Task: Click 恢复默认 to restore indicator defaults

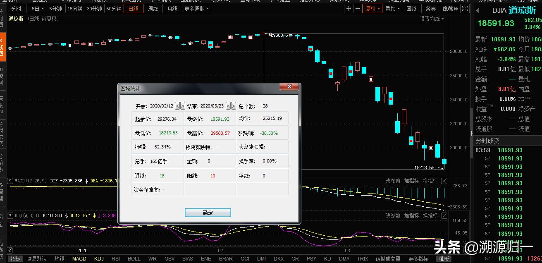Action: (x=37, y=259)
